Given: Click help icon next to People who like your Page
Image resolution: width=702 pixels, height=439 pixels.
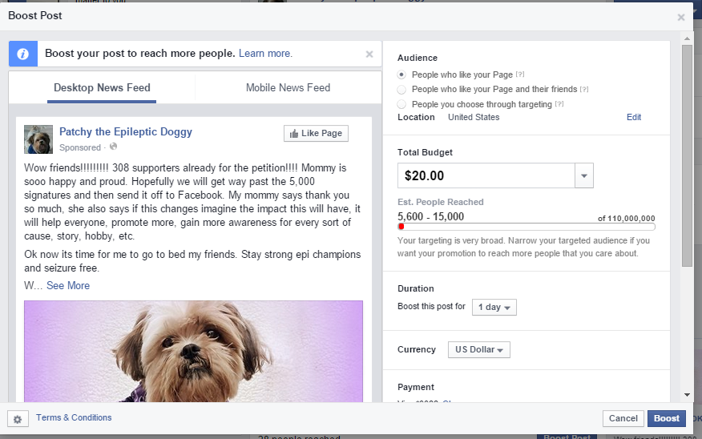Looking at the screenshot, I should tap(520, 75).
